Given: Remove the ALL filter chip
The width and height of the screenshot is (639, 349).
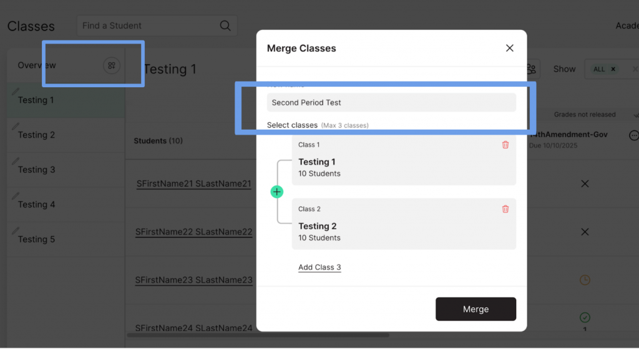Looking at the screenshot, I should click(x=613, y=69).
